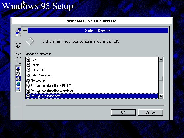The image size is (184, 138).
Task: Select Portuguese (Brazilian standard)
Action: [92, 91]
